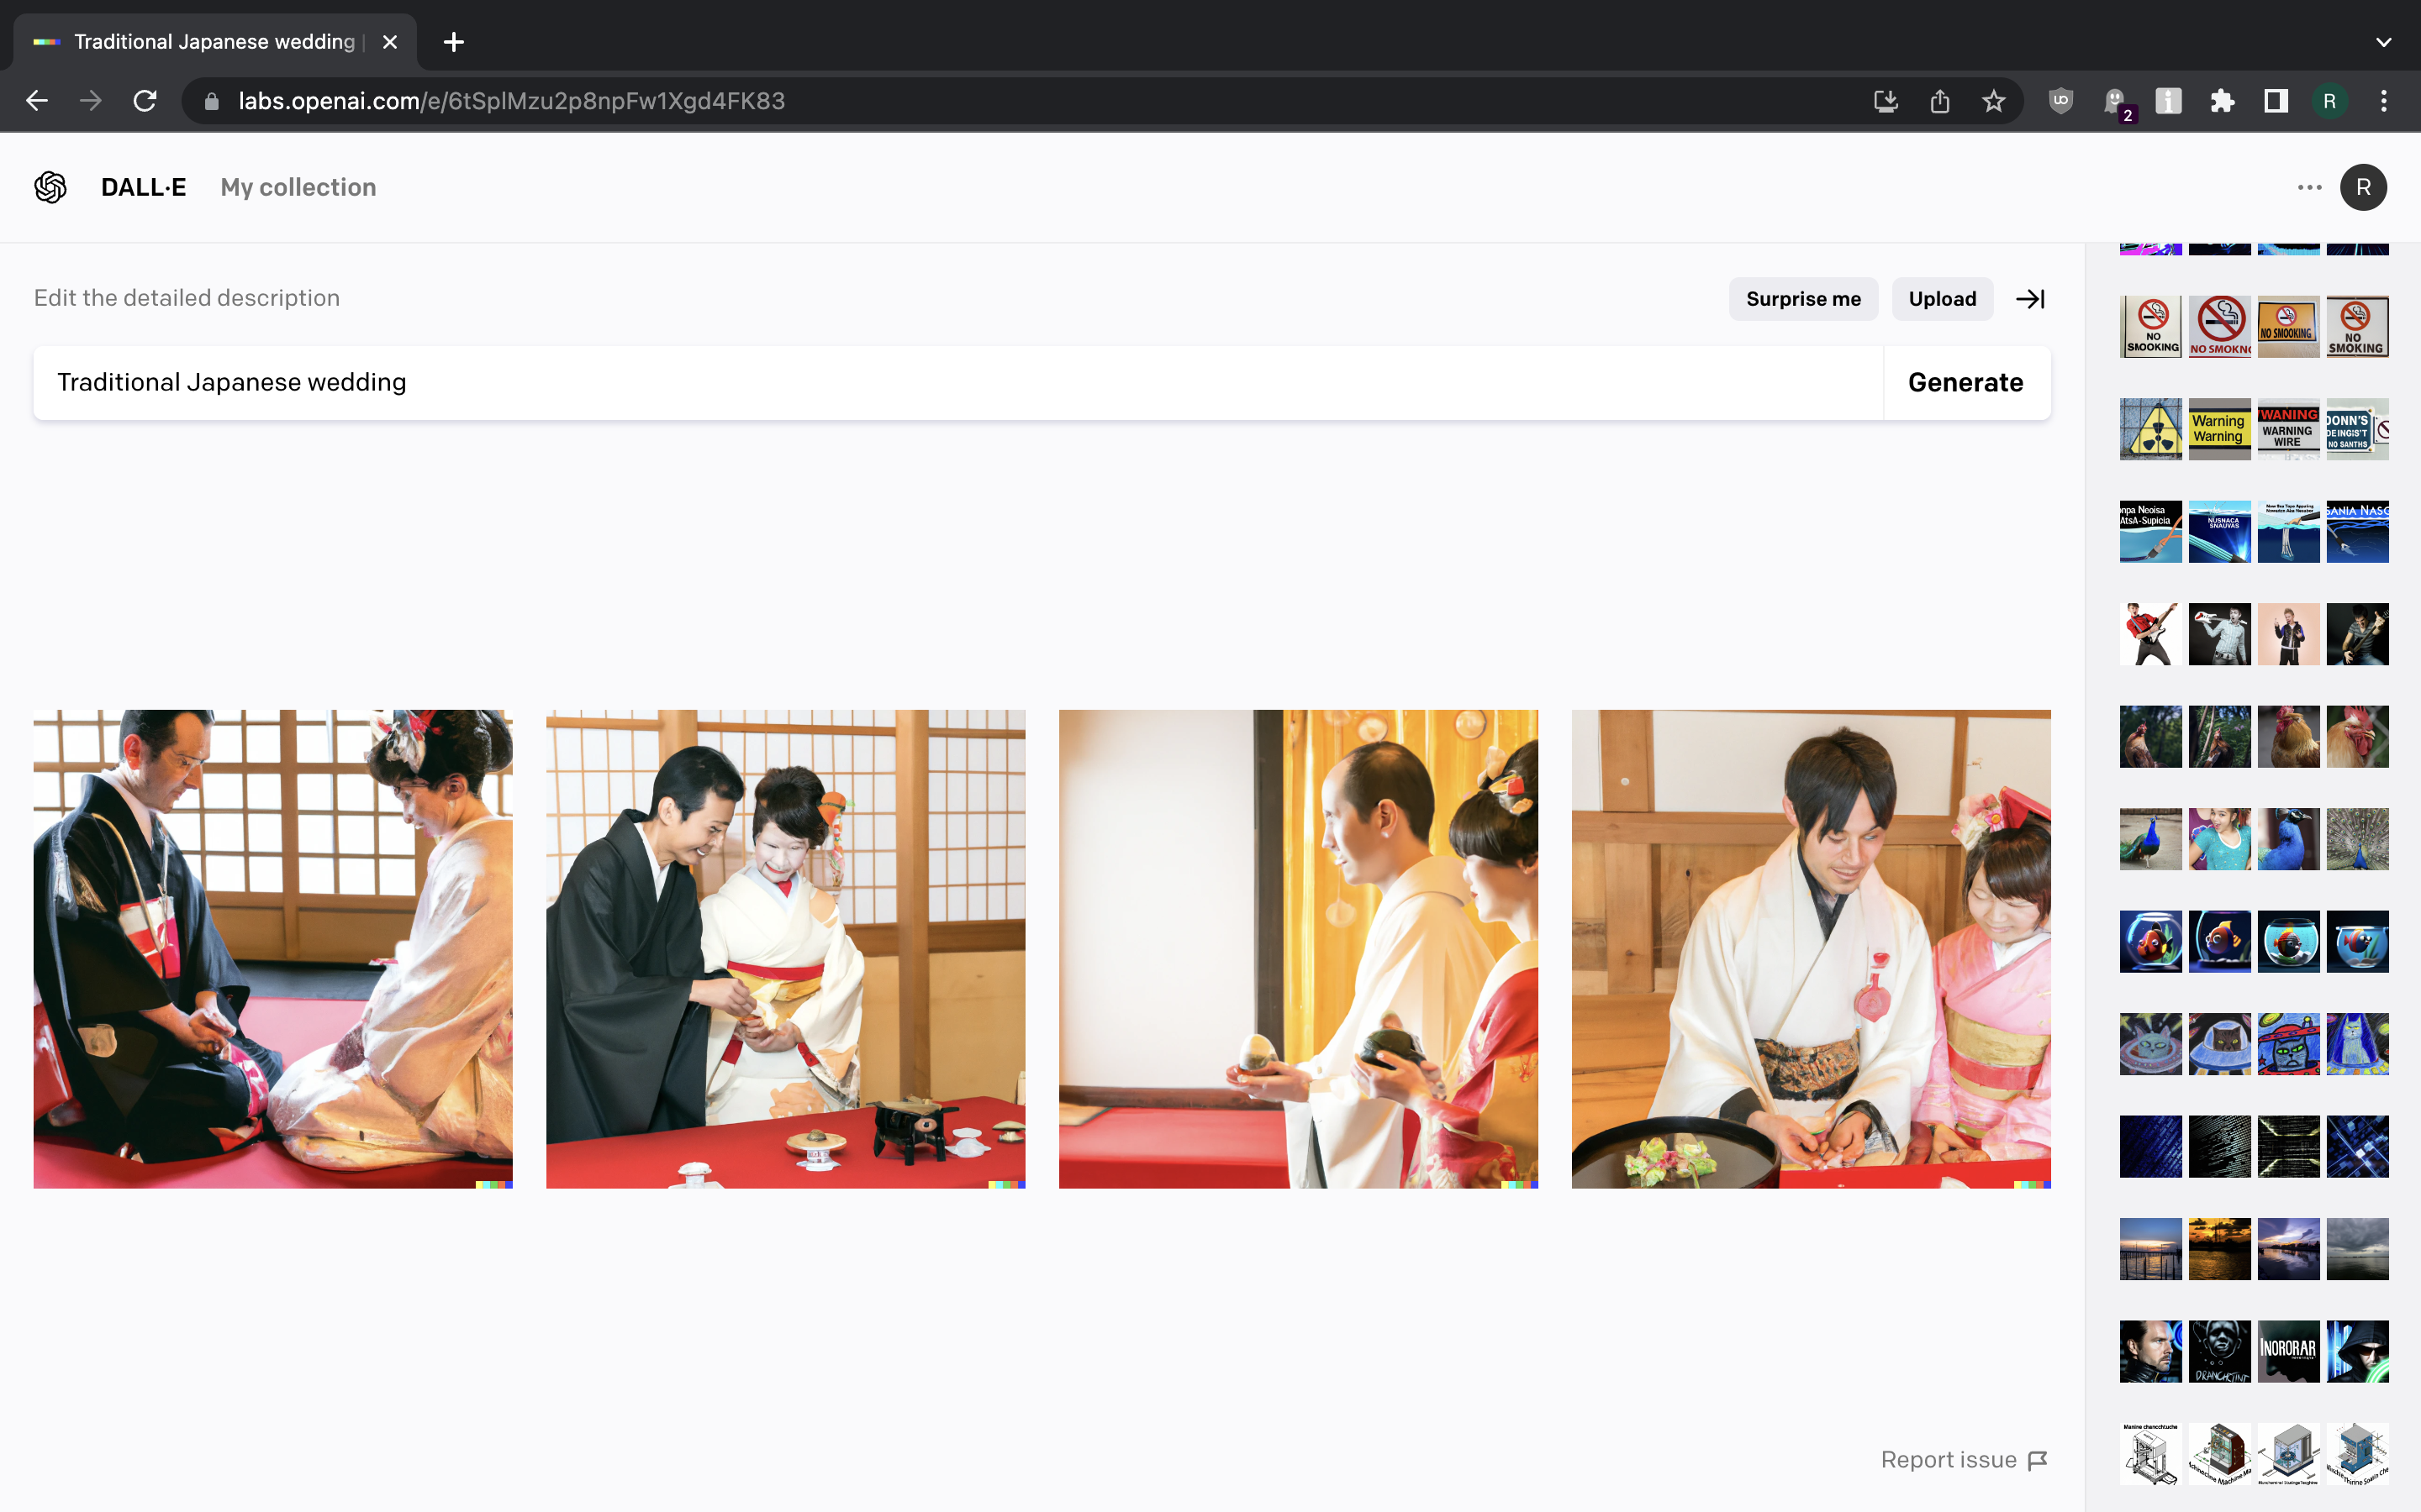Open the orange sunset history thumbnail

[2219, 1249]
